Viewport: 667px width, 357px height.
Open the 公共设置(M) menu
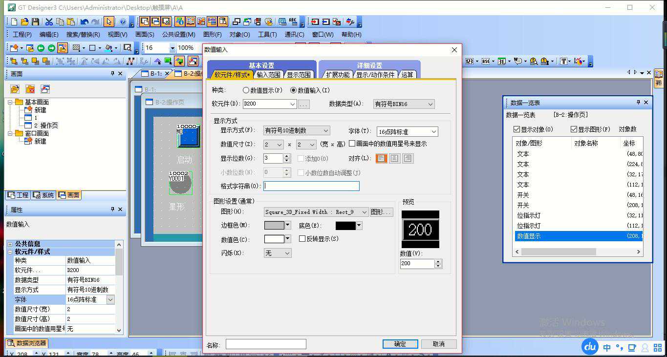click(x=178, y=35)
